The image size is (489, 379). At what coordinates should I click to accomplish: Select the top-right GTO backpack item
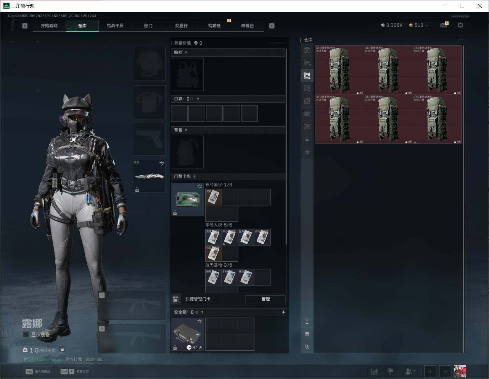coord(437,70)
